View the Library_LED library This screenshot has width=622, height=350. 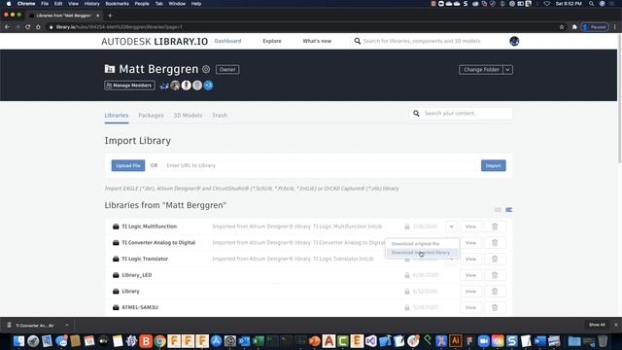click(470, 275)
